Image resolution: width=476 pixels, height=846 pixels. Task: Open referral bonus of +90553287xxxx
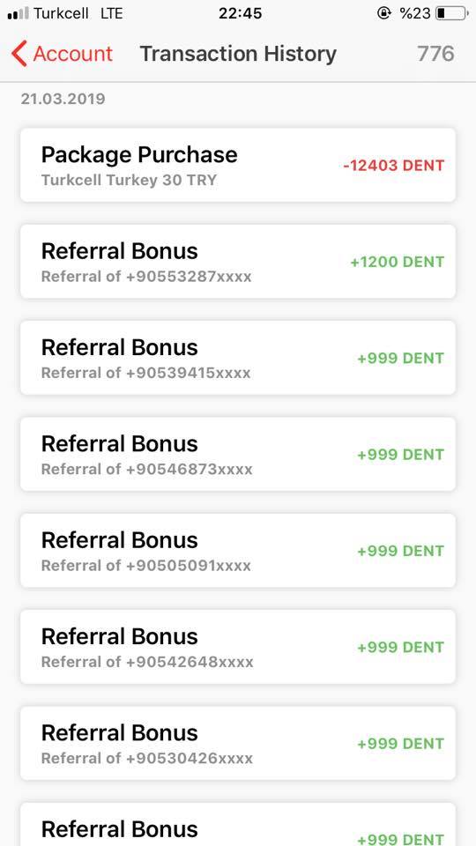[238, 261]
